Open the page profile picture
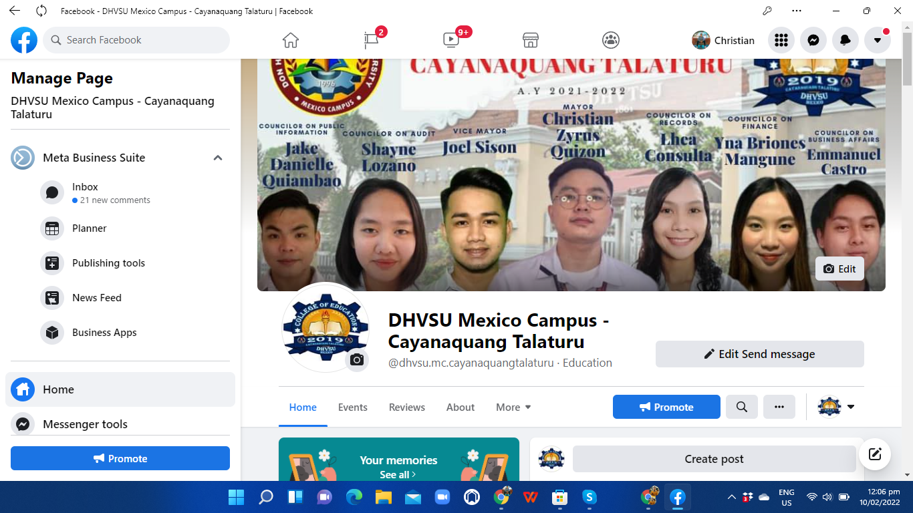Image resolution: width=913 pixels, height=513 pixels. [x=325, y=328]
